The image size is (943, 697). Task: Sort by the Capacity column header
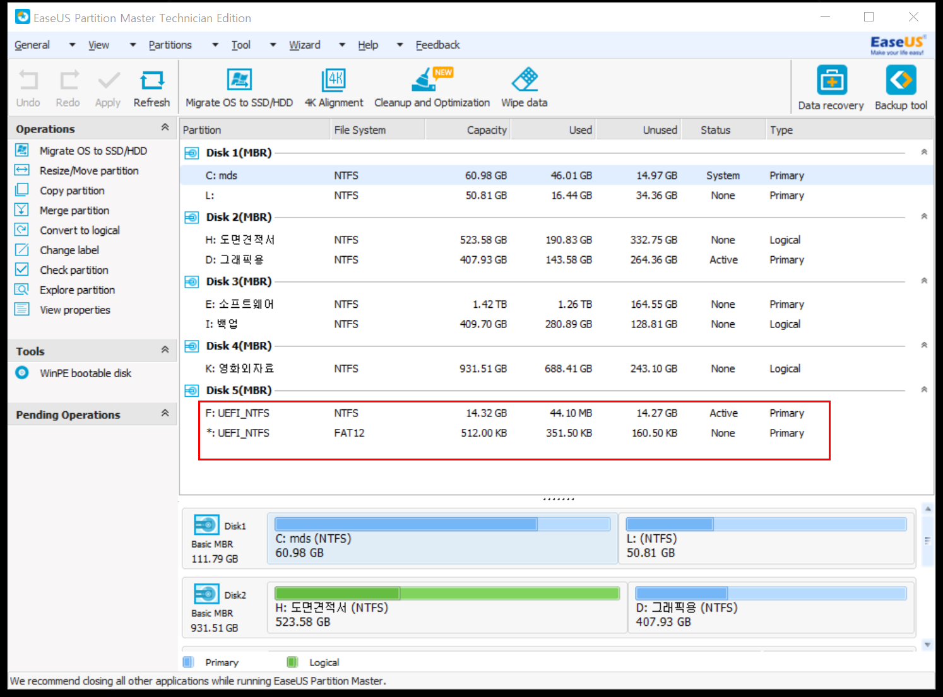coord(468,130)
